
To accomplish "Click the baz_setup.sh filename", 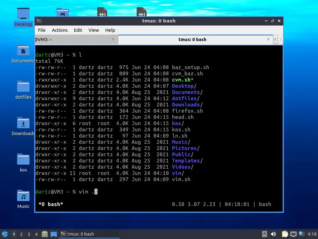I will pos(190,67).
